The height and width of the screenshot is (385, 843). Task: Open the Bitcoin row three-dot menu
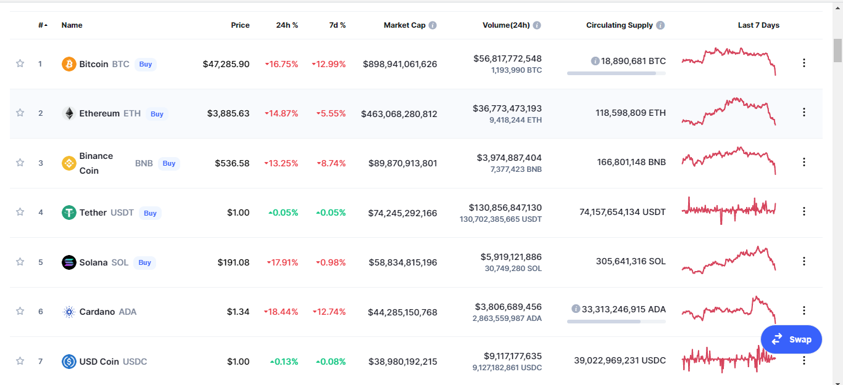[x=804, y=63]
